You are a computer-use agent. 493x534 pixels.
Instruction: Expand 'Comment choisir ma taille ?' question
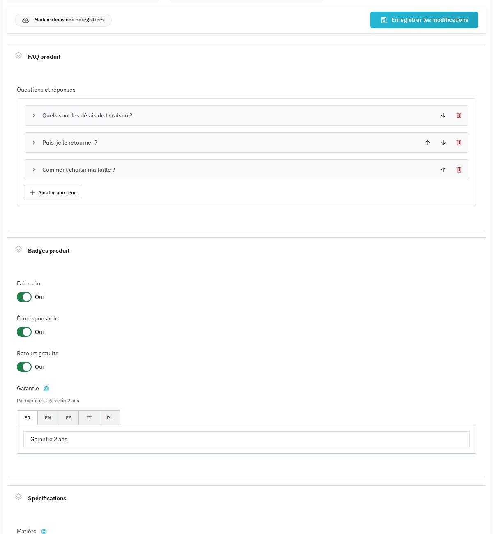pyautogui.click(x=34, y=170)
